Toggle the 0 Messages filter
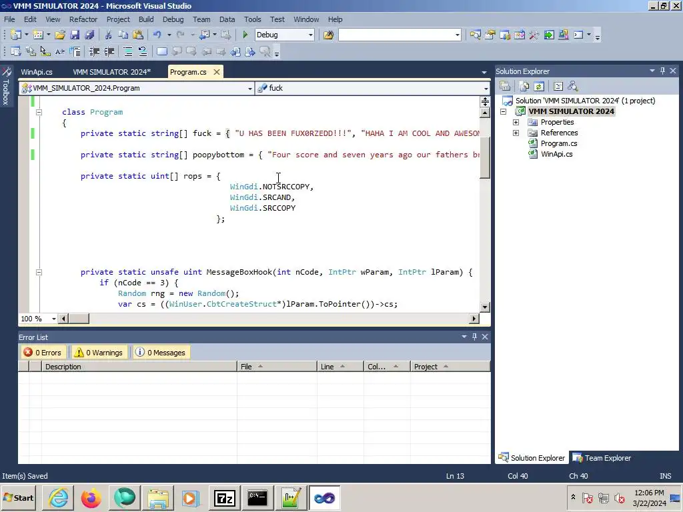The width and height of the screenshot is (683, 512). 161,353
